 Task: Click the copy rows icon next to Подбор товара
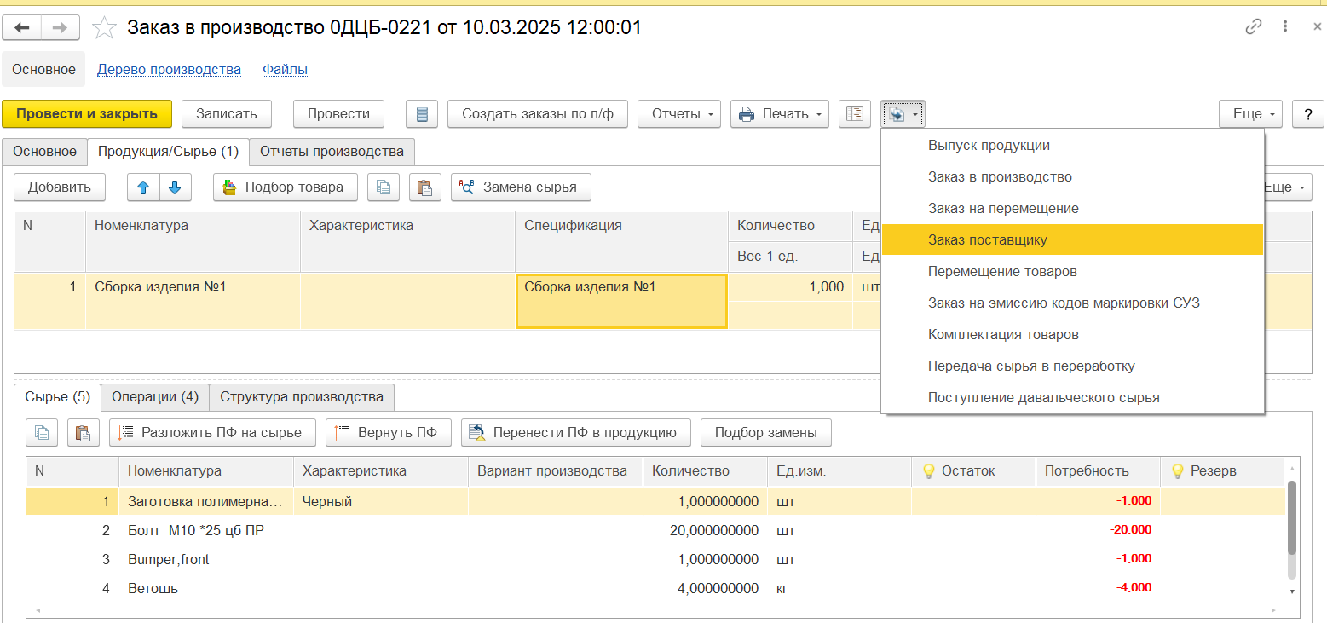pyautogui.click(x=384, y=187)
